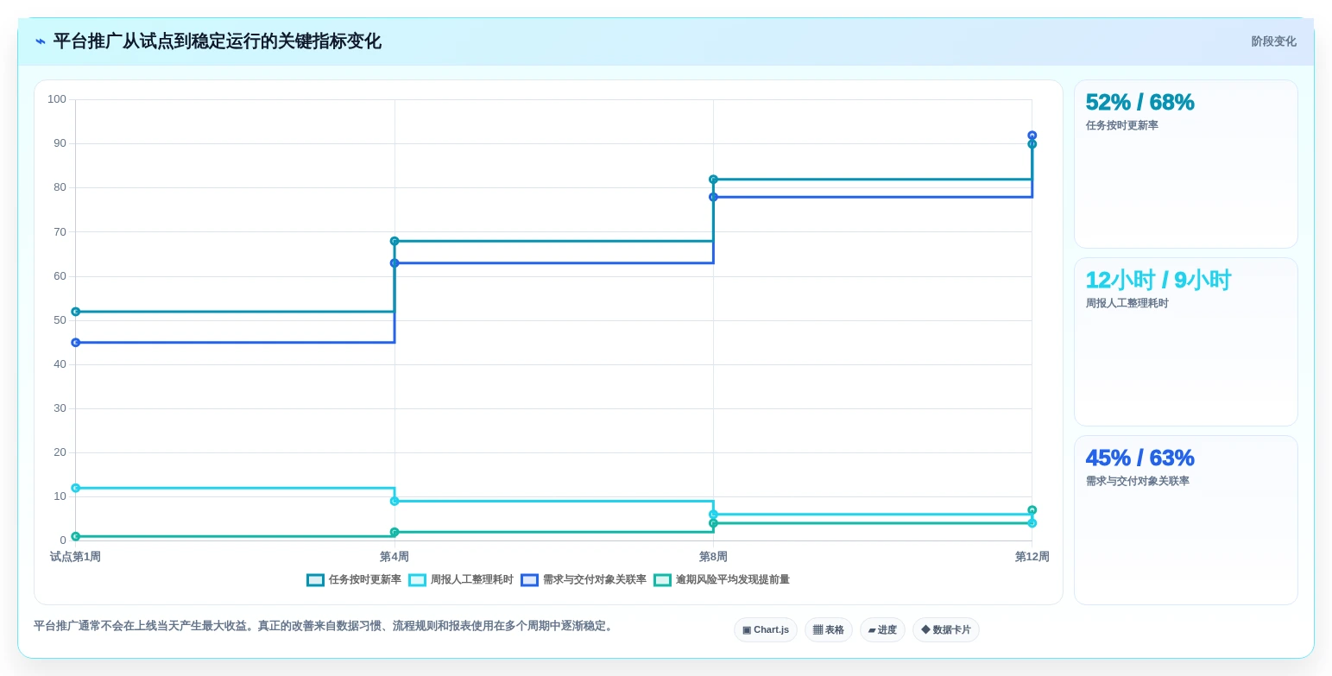The image size is (1332, 676).
Task: Click the 45% / 63% card value
Action: [1139, 458]
